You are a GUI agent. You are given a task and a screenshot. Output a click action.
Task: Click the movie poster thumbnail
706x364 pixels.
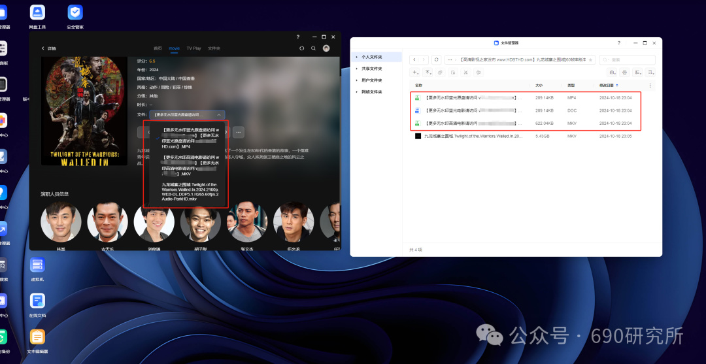point(84,110)
